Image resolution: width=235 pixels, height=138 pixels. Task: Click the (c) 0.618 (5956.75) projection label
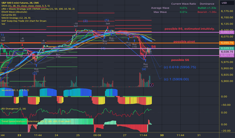(180, 67)
